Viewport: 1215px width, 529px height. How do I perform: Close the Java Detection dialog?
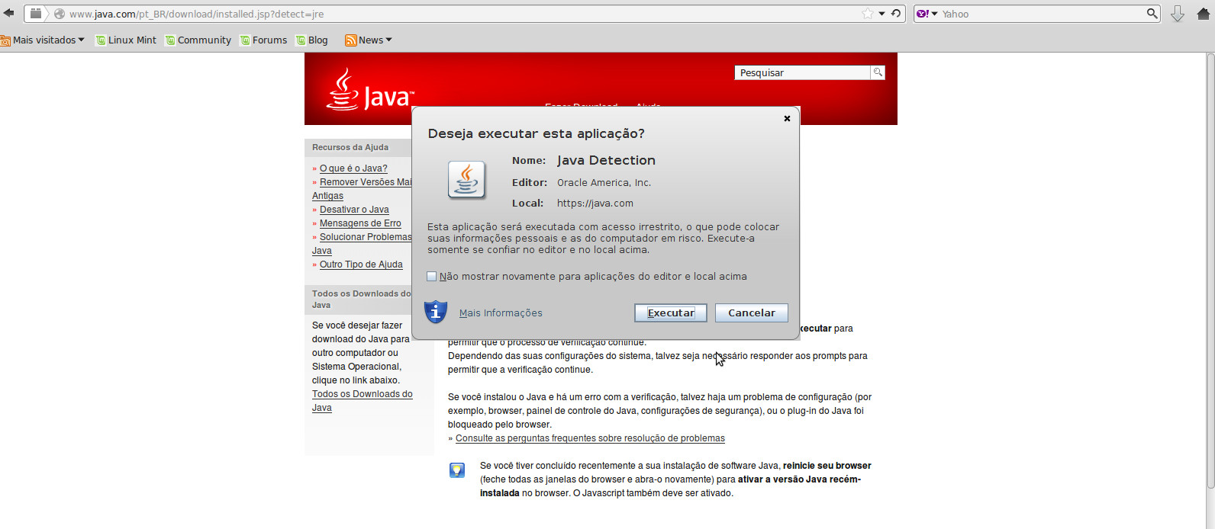787,118
